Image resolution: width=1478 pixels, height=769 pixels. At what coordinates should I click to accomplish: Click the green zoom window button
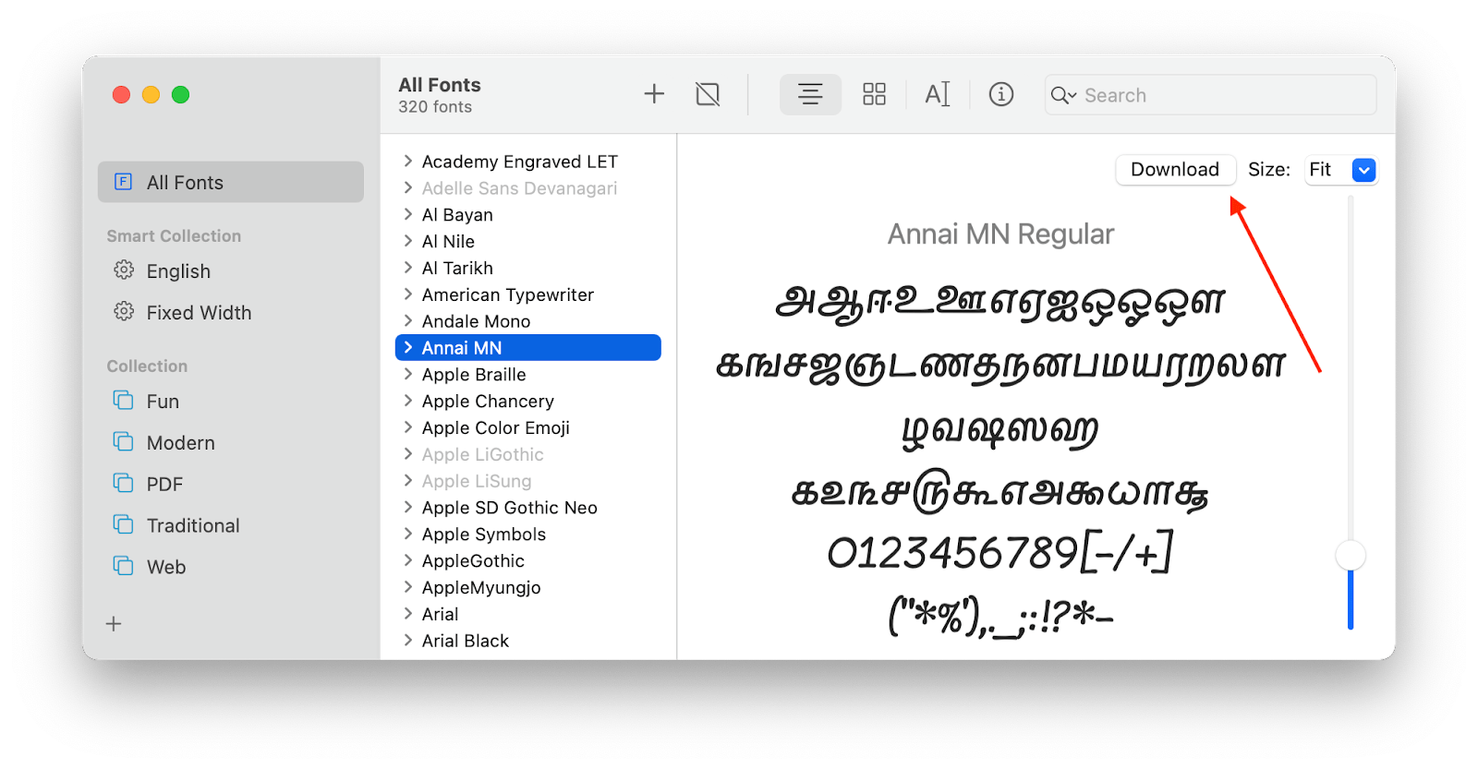point(180,94)
